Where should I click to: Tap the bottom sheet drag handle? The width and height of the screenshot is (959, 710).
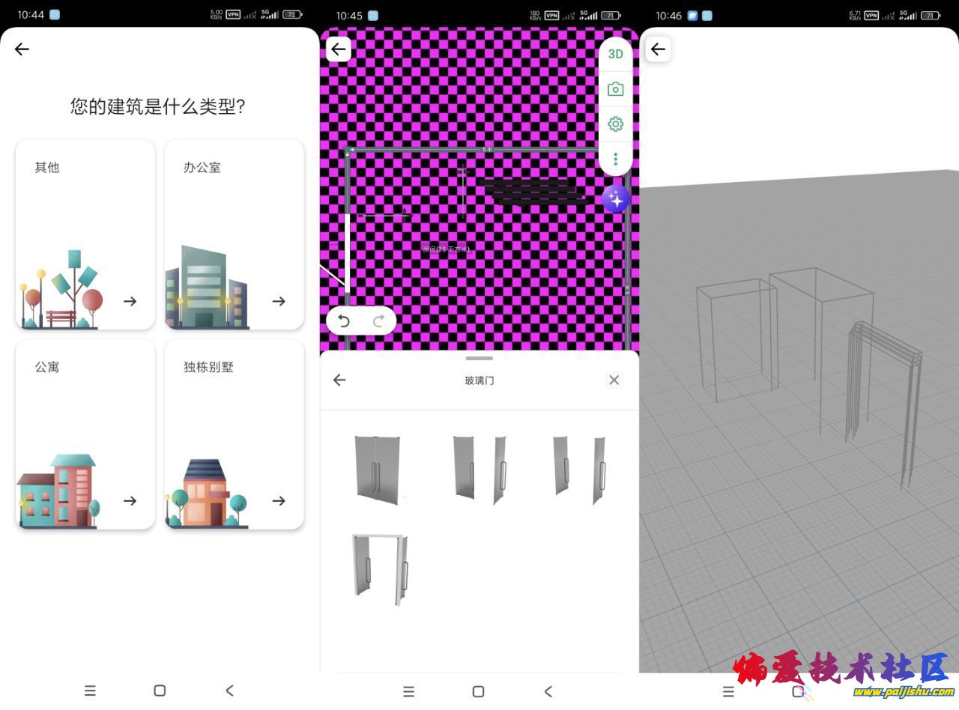click(x=479, y=358)
